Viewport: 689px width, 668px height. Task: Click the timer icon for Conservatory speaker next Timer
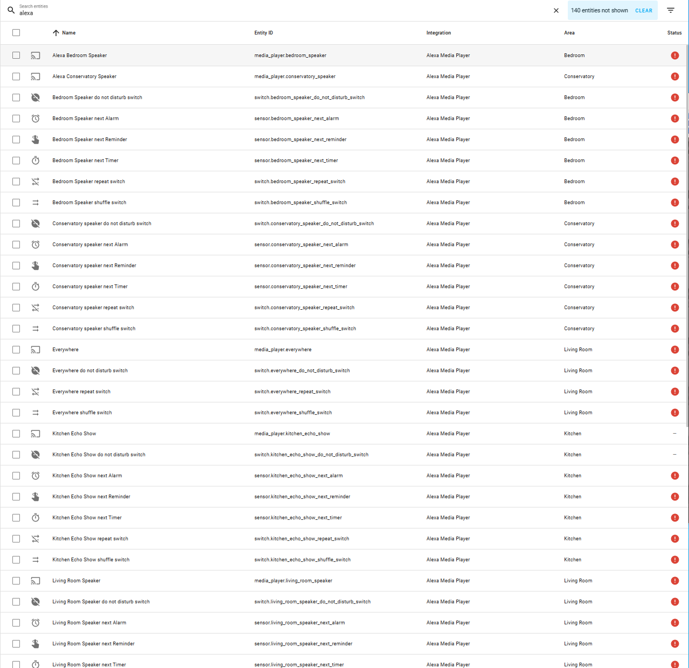point(36,286)
